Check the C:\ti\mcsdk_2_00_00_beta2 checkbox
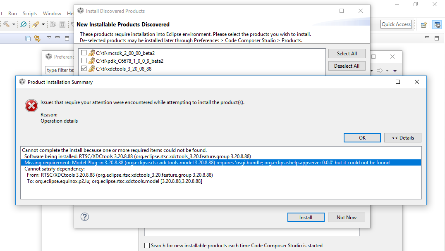The width and height of the screenshot is (445, 251). 84,53
